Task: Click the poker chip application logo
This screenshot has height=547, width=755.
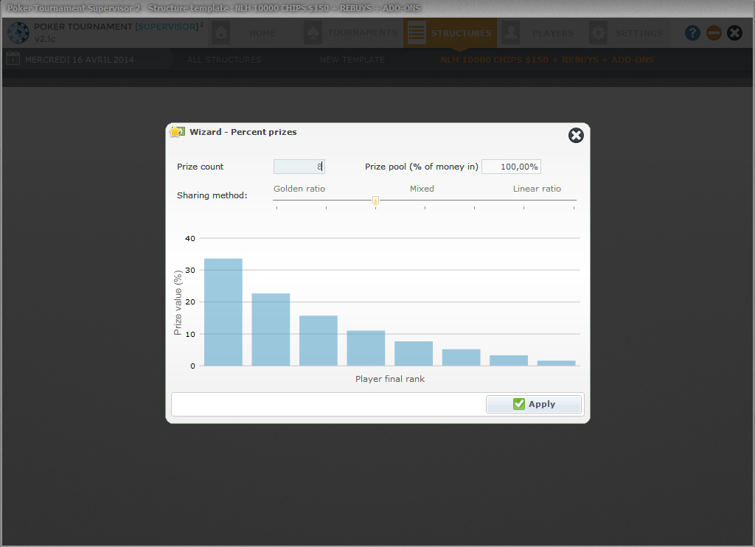Action: [x=18, y=33]
